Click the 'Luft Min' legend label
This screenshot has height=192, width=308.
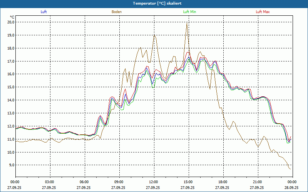190,12
